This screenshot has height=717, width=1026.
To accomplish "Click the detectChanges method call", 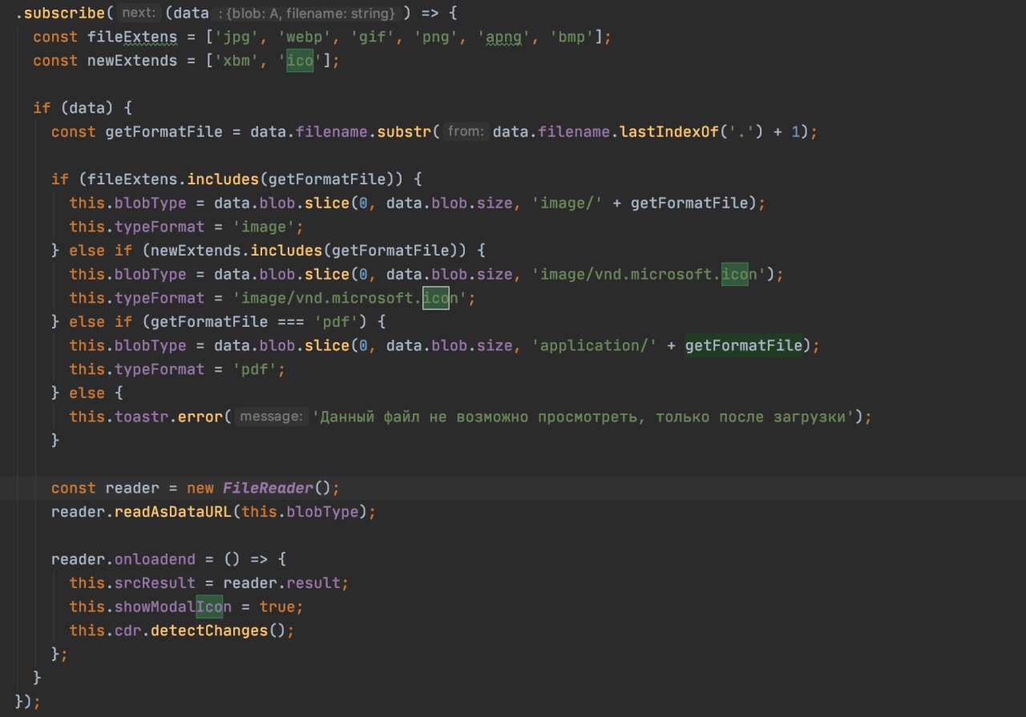I will tap(209, 630).
